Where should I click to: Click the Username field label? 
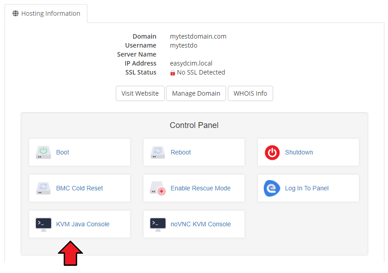[141, 45]
